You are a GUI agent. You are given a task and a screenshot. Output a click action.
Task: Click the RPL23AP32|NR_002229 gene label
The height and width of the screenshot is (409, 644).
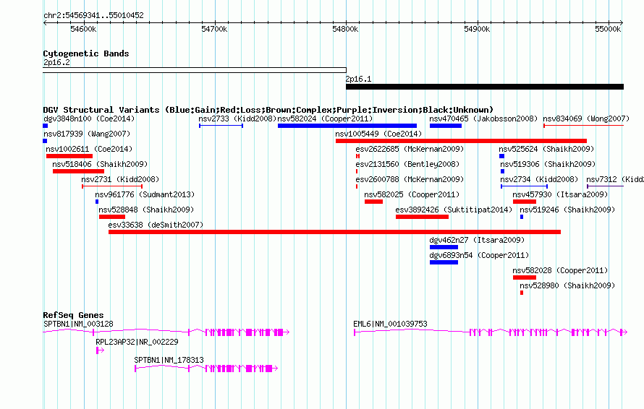click(x=137, y=342)
